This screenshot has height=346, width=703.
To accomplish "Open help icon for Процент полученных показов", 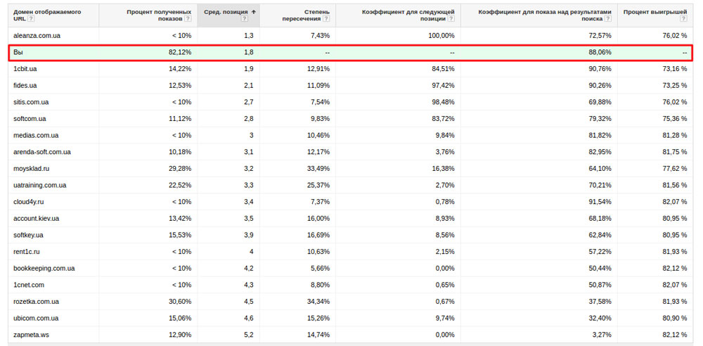I will (x=188, y=19).
